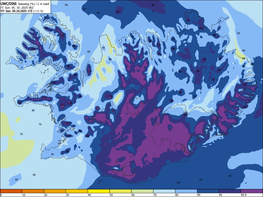Click the legend tick label '60'

pyautogui.click(x=133, y=195)
